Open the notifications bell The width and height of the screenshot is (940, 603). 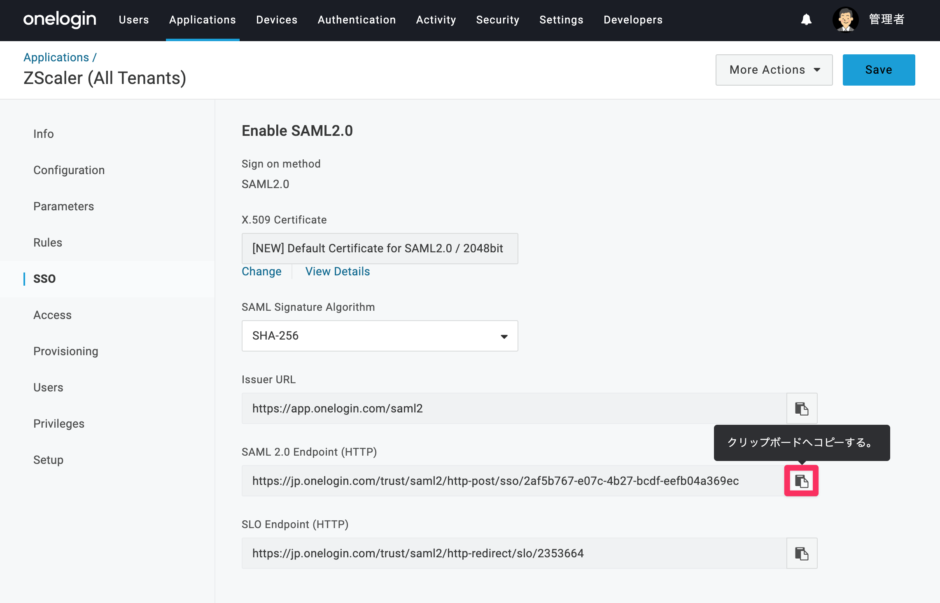tap(806, 19)
